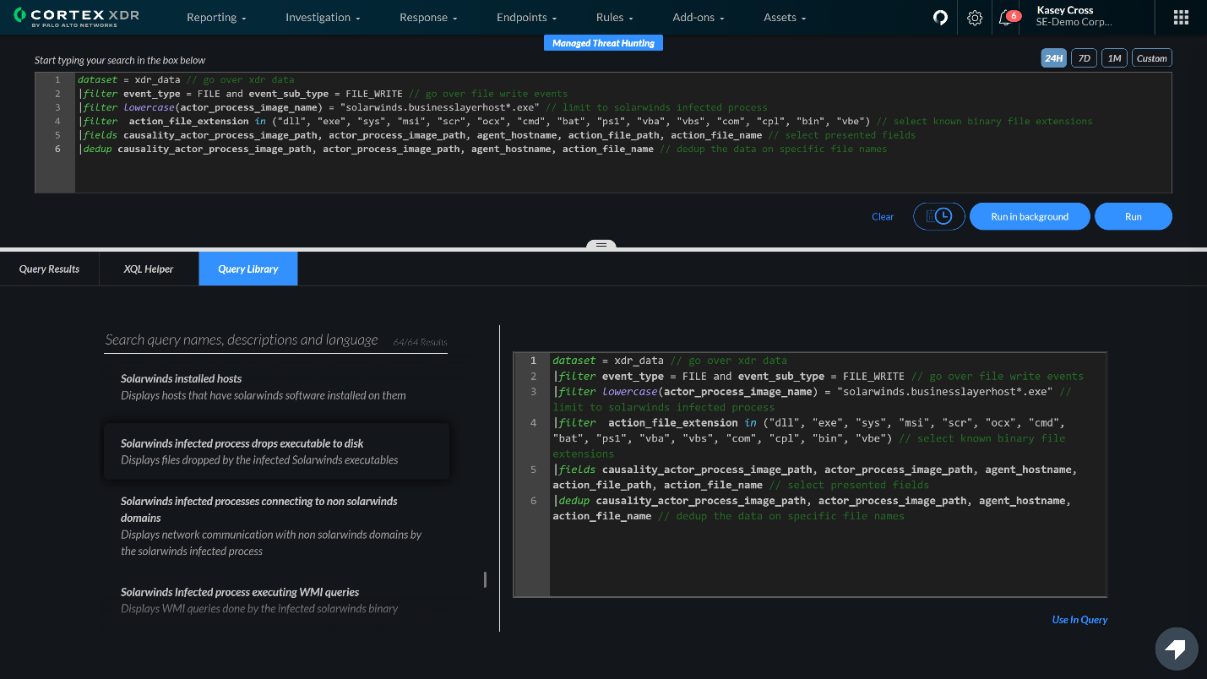This screenshot has width=1207, height=679.
Task: Expand the Reporting menu
Action: pos(216,18)
